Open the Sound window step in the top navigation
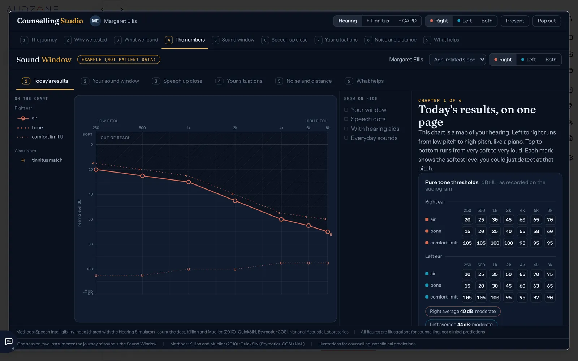The width and height of the screenshot is (578, 361). pyautogui.click(x=233, y=40)
